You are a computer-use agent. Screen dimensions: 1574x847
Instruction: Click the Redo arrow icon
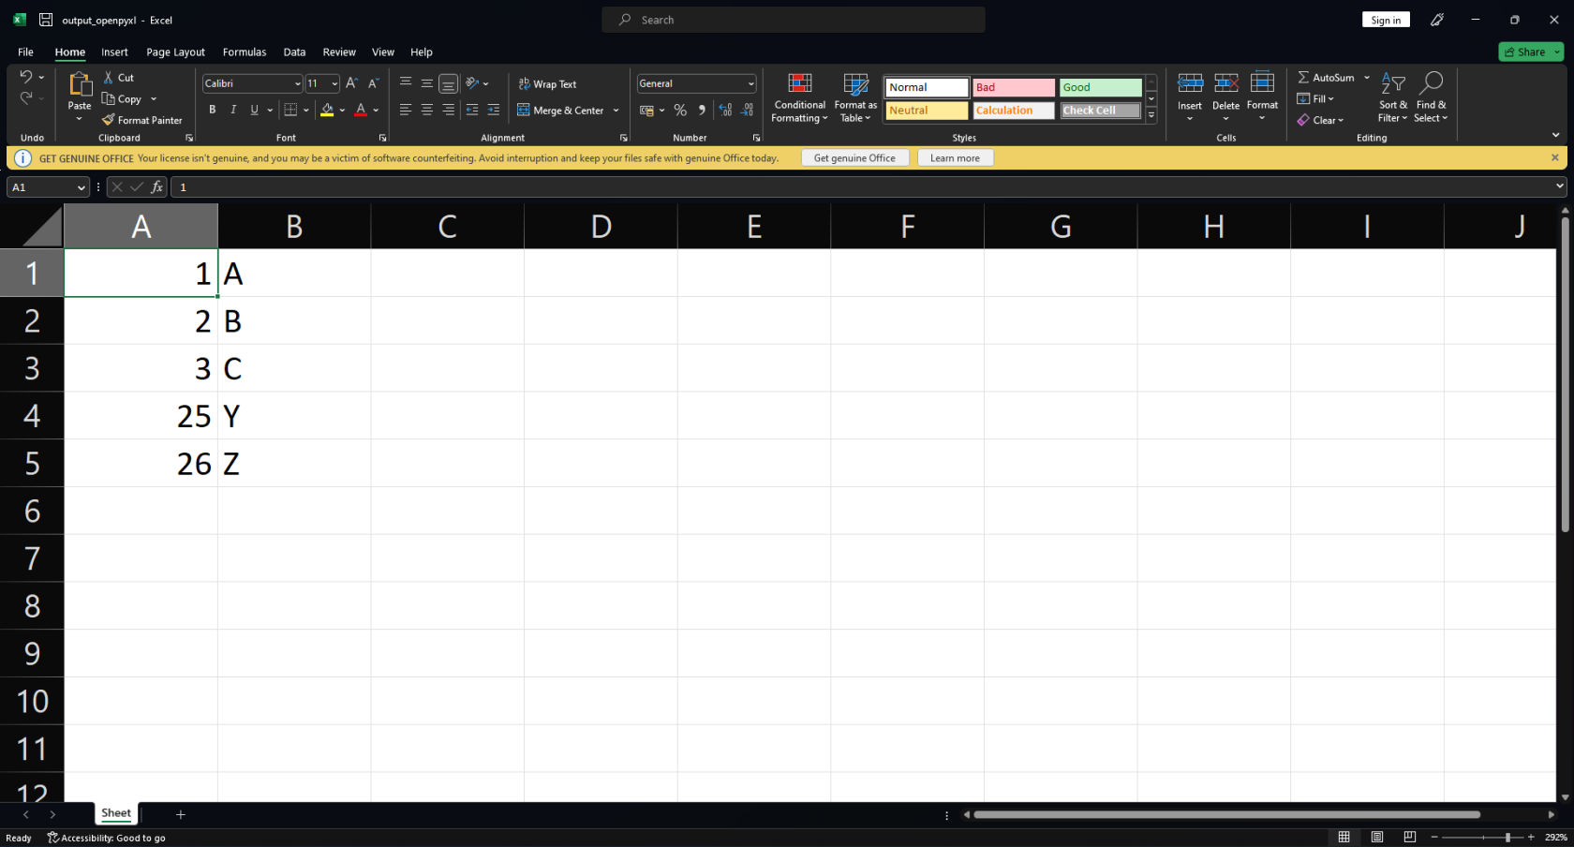pos(26,97)
